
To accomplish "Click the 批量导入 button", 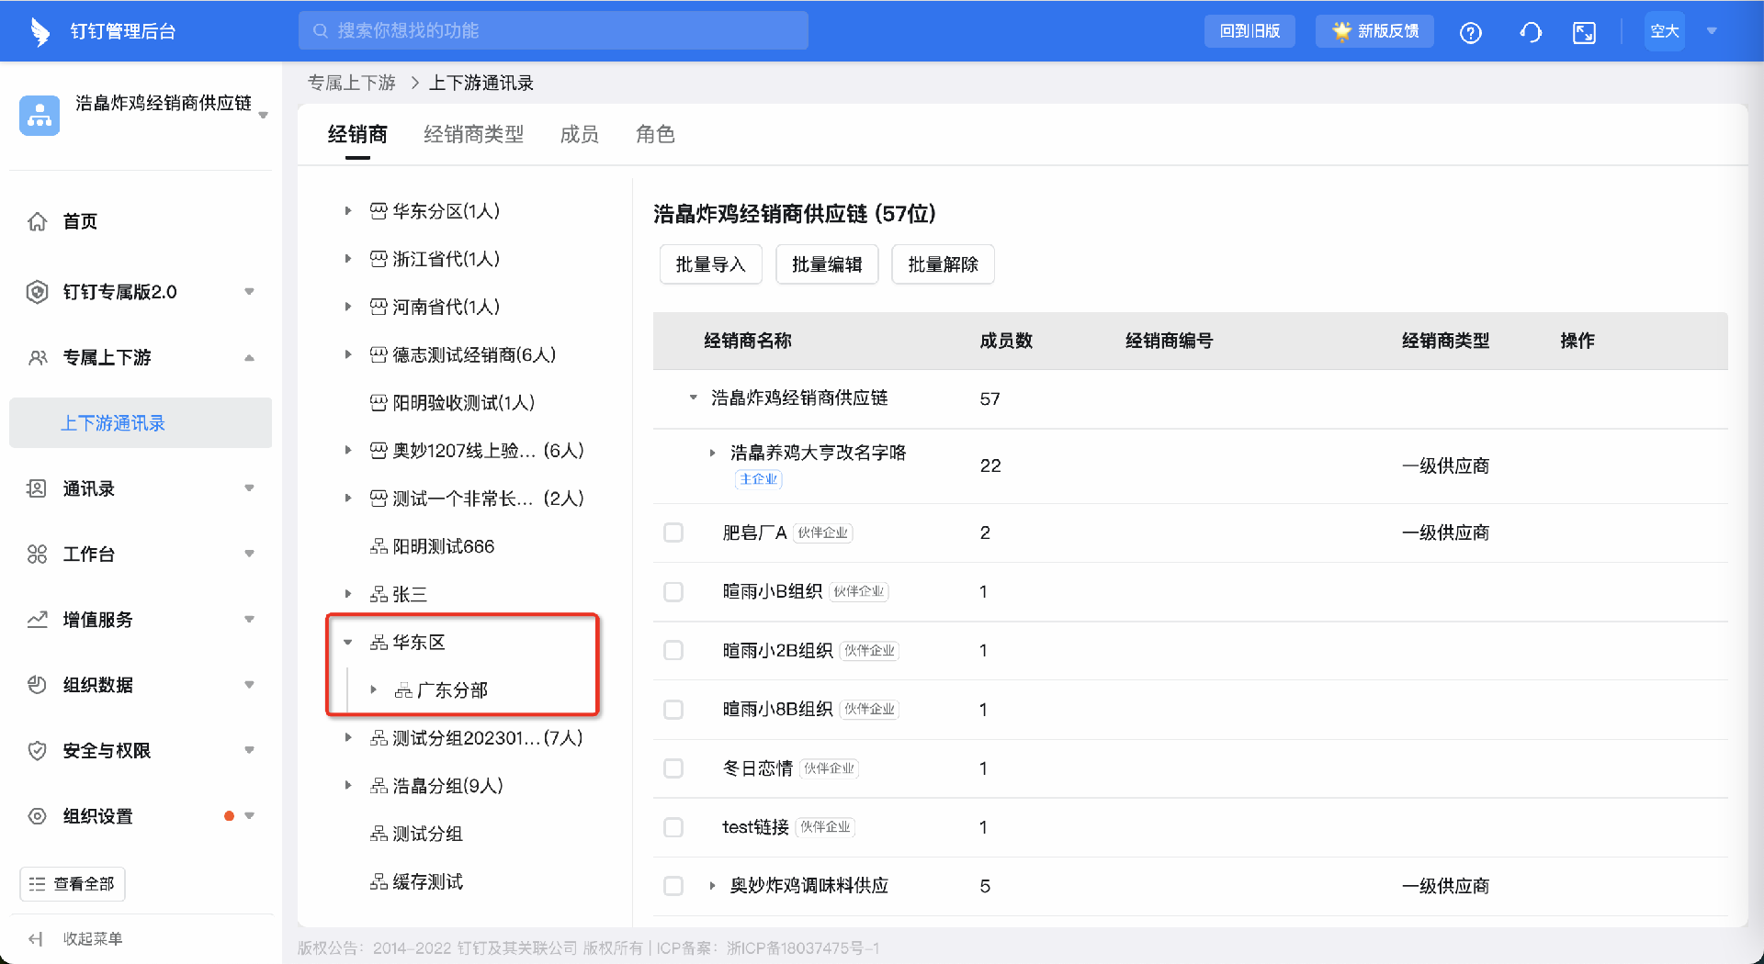I will coord(711,264).
